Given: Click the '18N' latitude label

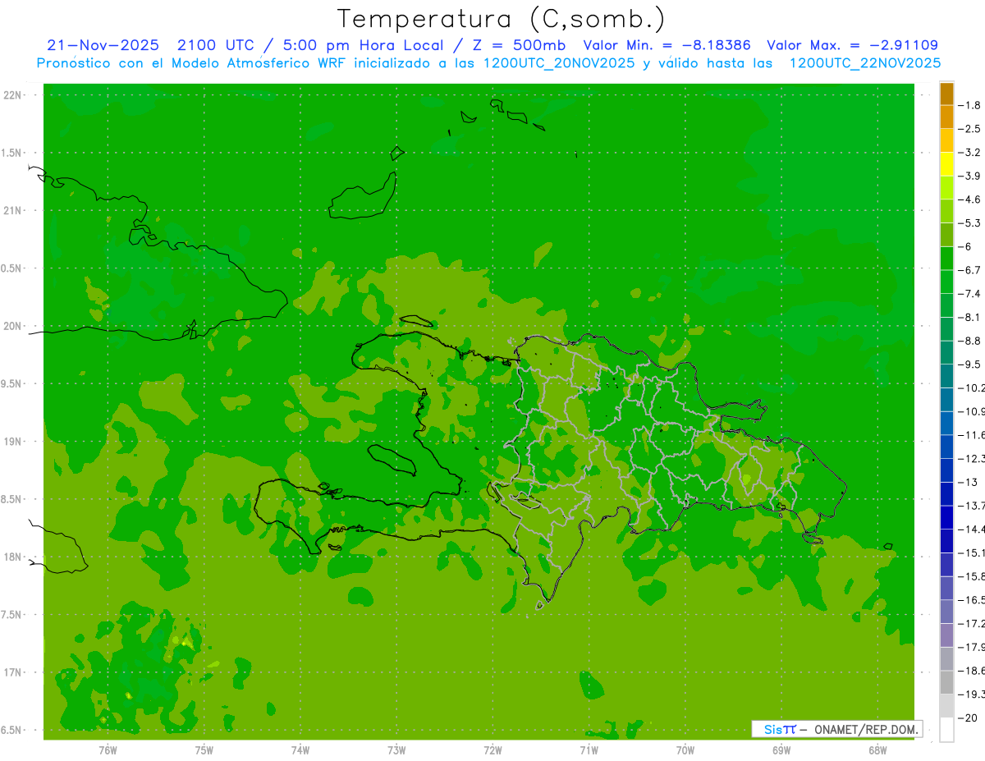Looking at the screenshot, I should 12,557.
